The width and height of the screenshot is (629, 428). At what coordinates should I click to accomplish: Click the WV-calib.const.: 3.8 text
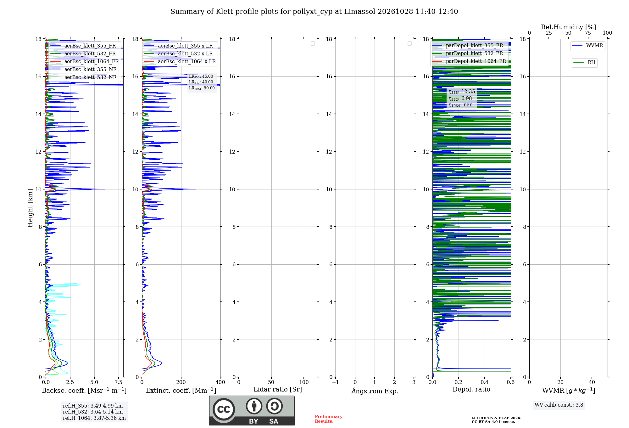(x=559, y=405)
